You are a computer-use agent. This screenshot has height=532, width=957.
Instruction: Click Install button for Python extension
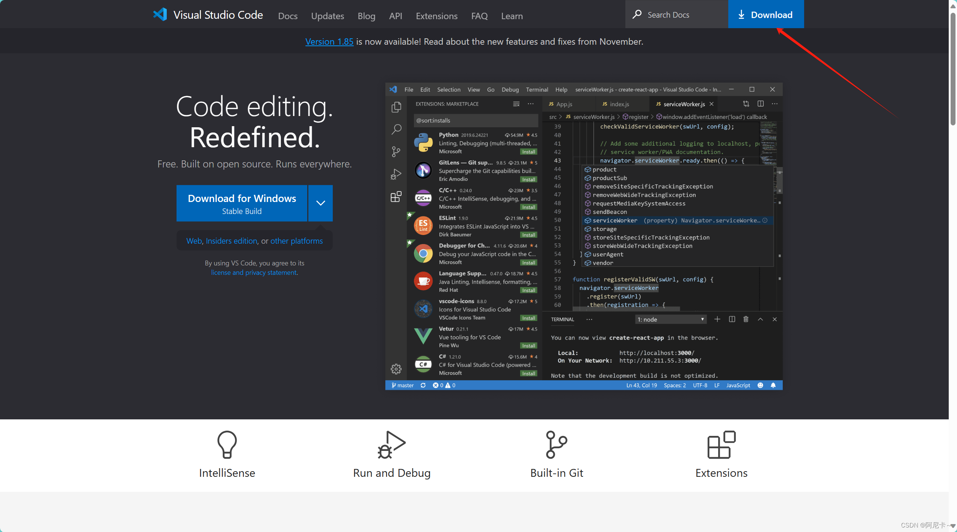[x=528, y=152]
